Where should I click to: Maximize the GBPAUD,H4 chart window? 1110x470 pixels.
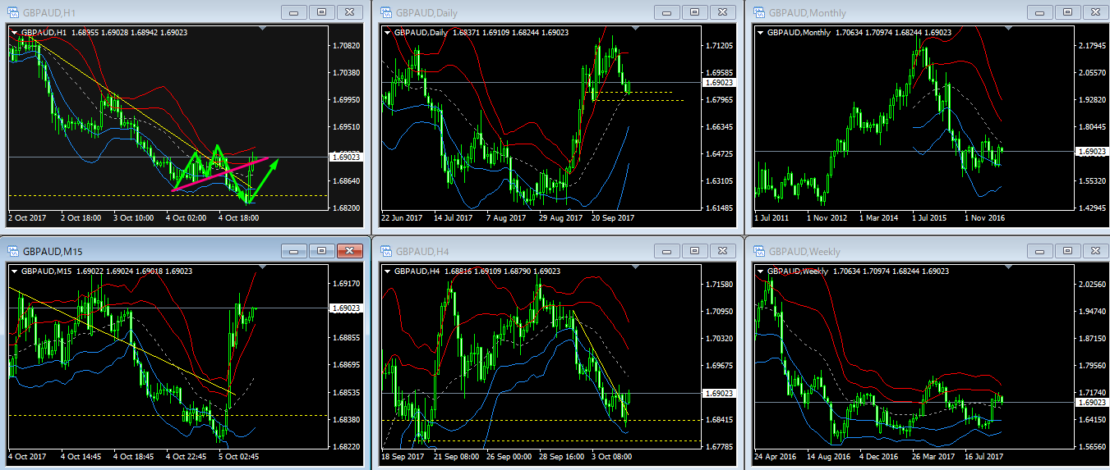click(694, 251)
